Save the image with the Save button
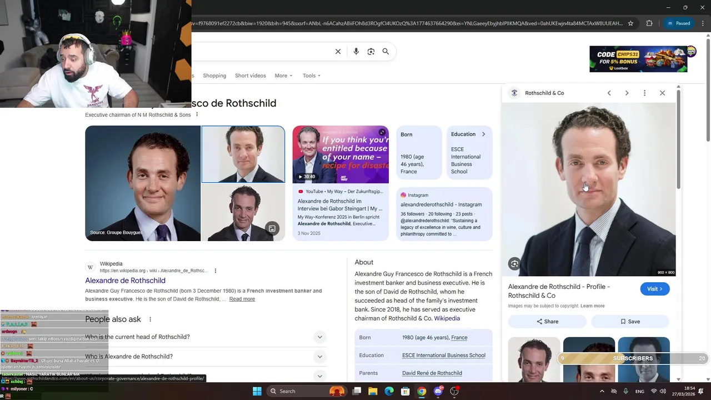Viewport: 711px width, 400px height. point(630,322)
